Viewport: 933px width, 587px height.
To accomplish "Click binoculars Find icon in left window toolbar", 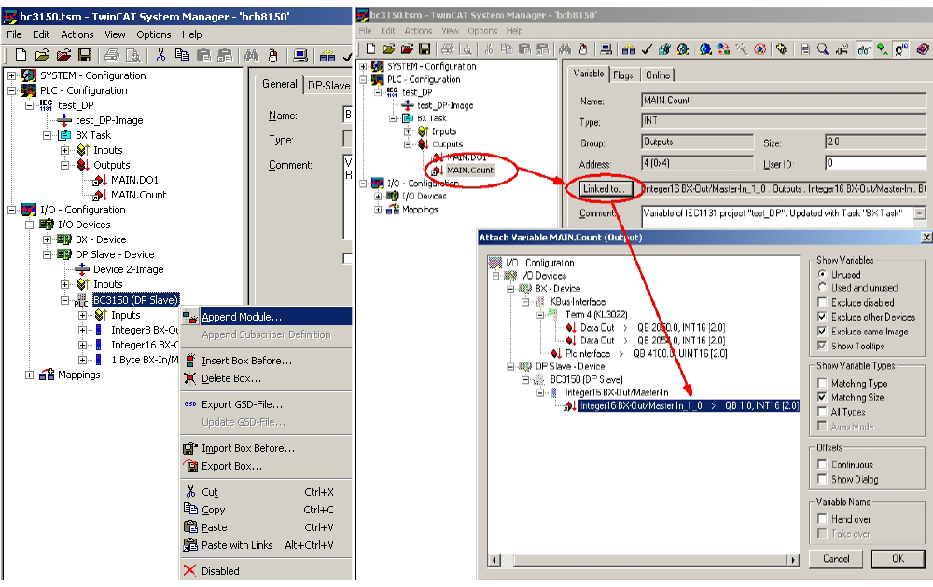I will (x=251, y=55).
